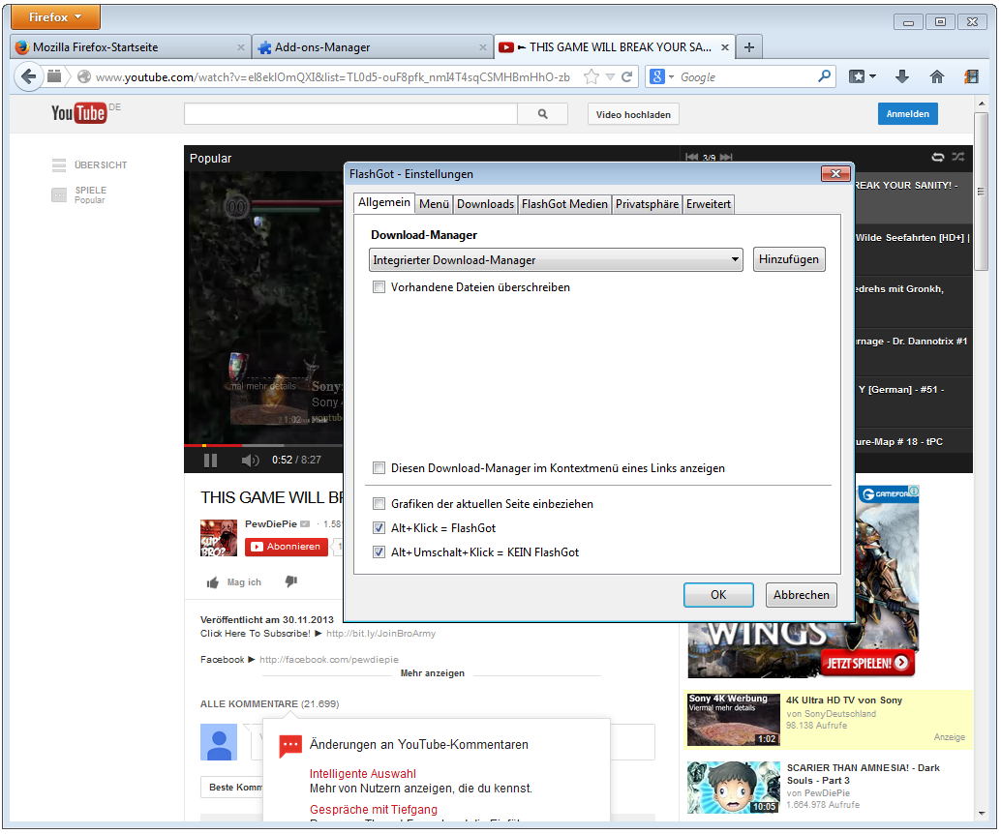This screenshot has width=1001, height=834.
Task: Skip to next playlist video
Action: pos(726,157)
